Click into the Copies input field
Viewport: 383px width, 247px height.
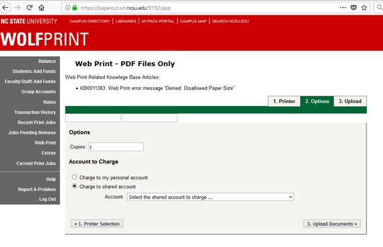[115, 147]
